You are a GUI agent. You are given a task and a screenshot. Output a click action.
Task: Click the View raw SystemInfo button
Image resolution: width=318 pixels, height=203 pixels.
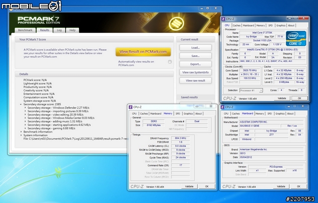[x=195, y=72]
